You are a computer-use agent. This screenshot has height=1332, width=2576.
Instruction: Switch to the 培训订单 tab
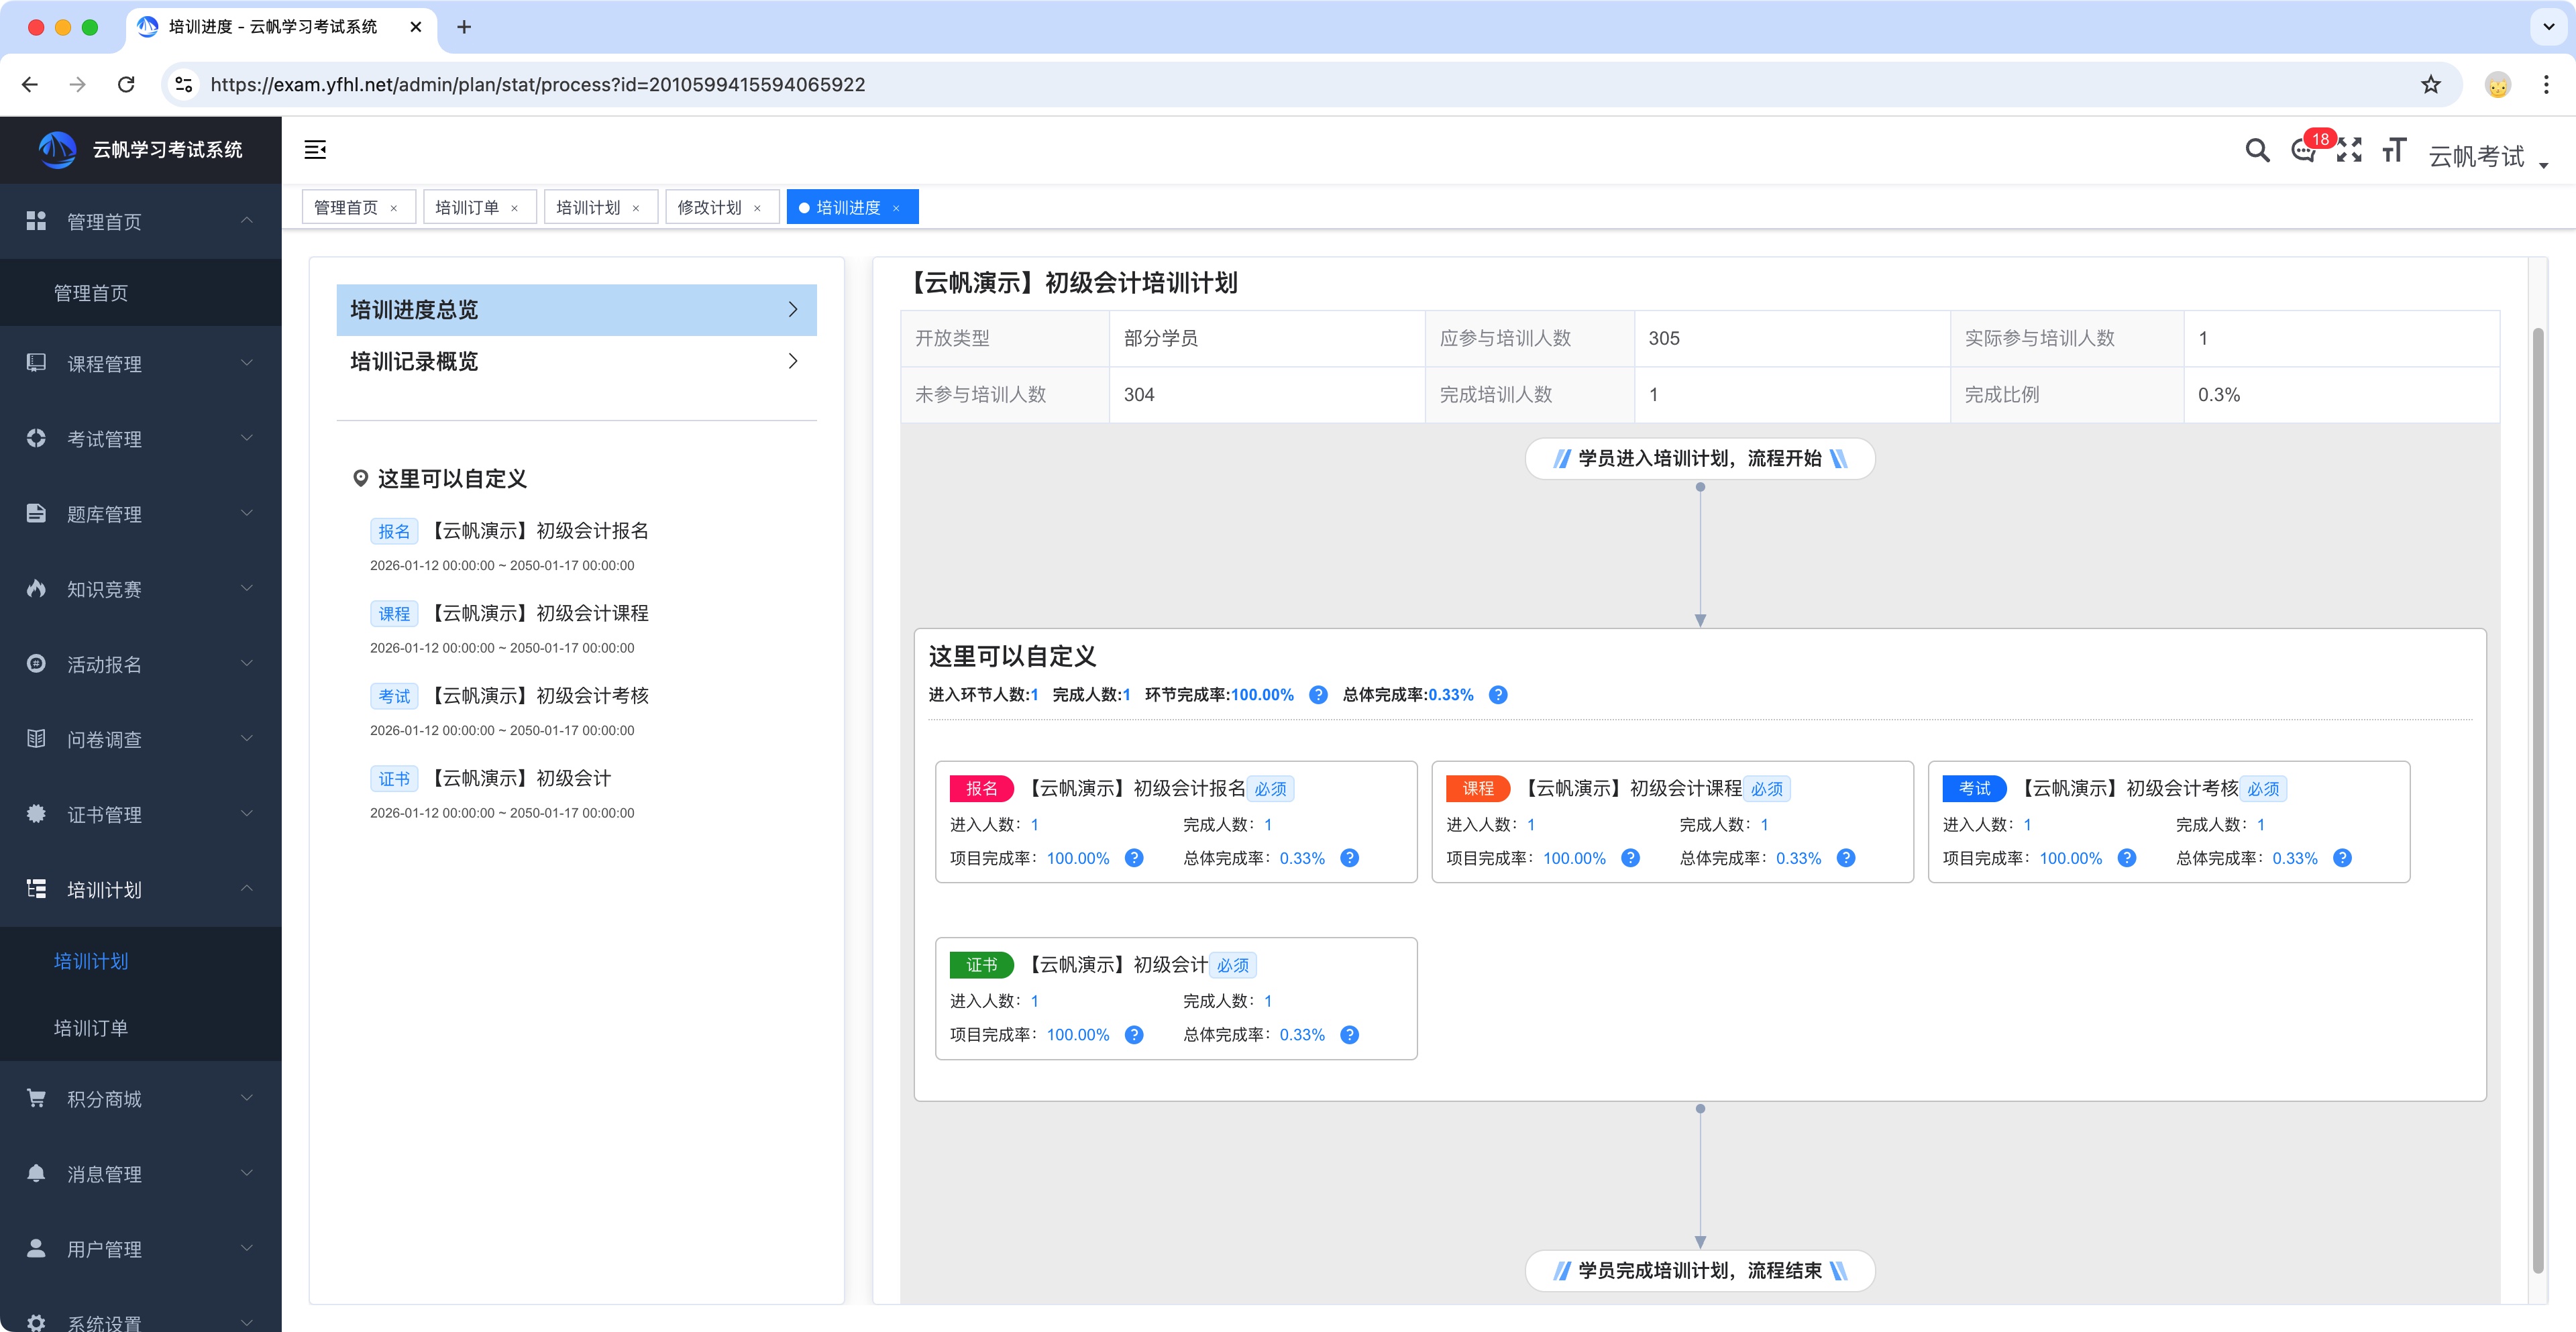pyautogui.click(x=468, y=206)
